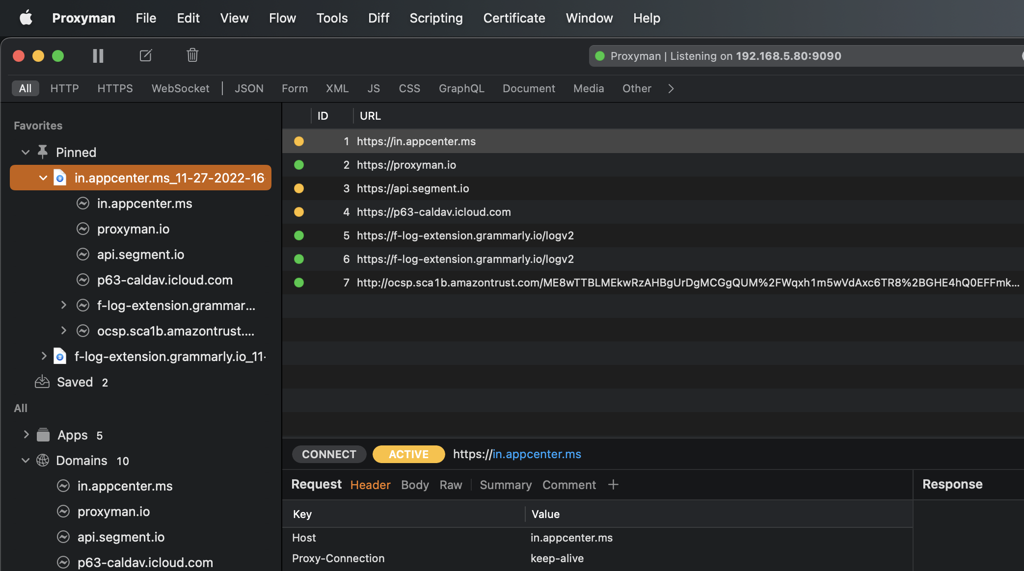Click the domain icon beside pinned p63-caldav.icloud.com

(x=83, y=280)
